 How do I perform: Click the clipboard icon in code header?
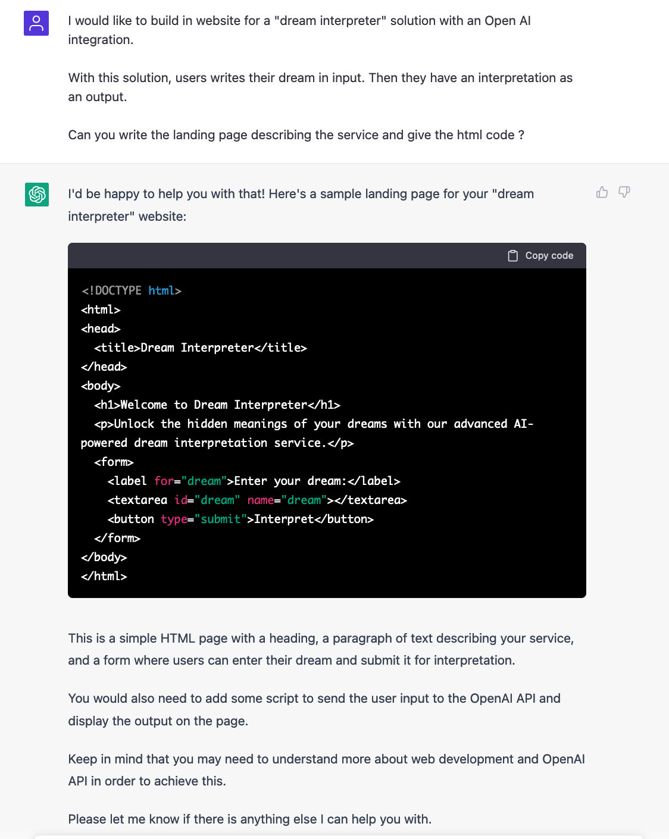click(x=512, y=256)
